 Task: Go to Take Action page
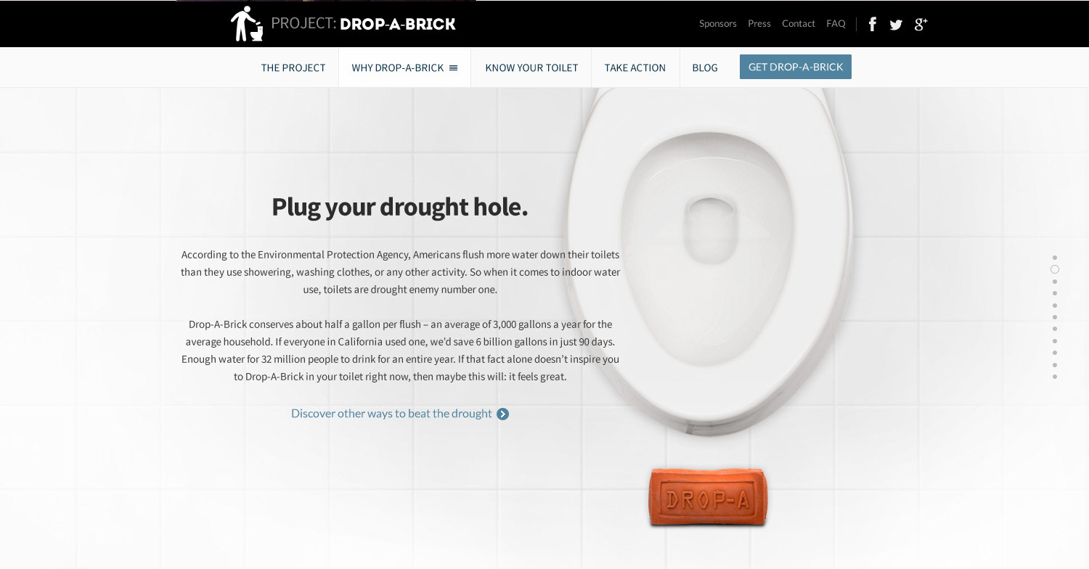point(635,67)
